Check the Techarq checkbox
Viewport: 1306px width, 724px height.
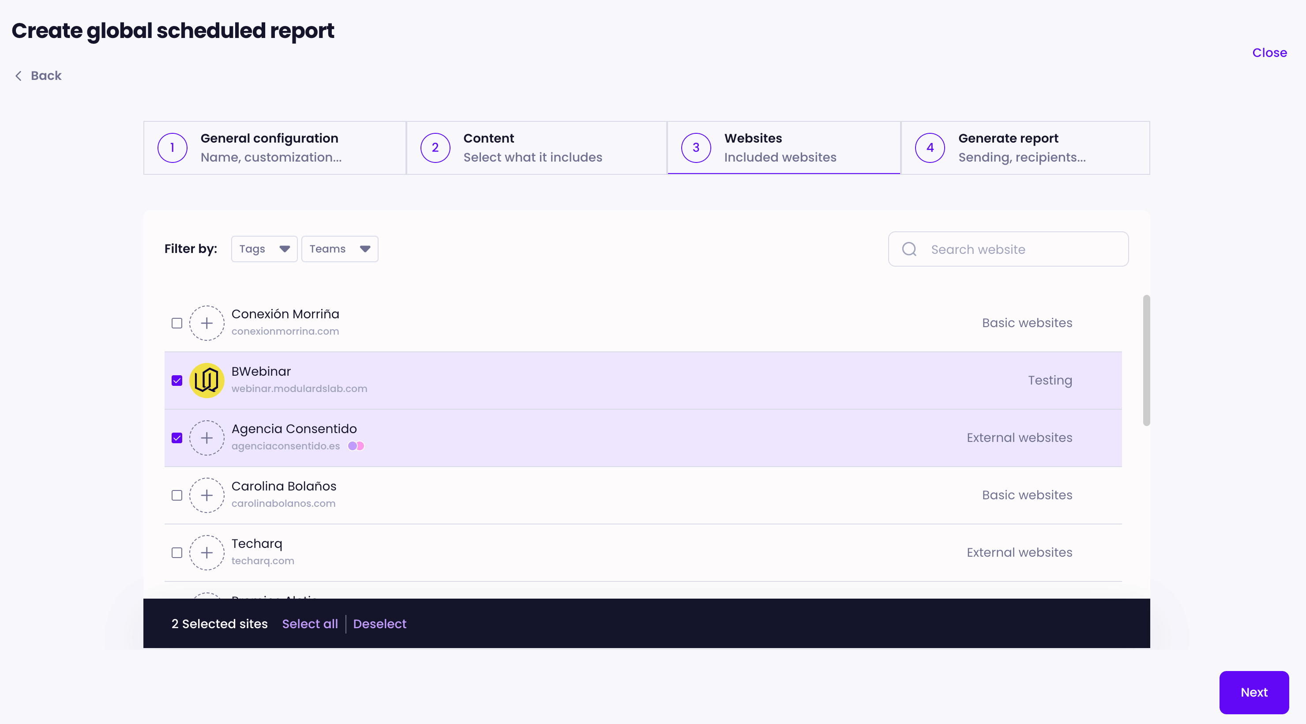click(x=176, y=553)
